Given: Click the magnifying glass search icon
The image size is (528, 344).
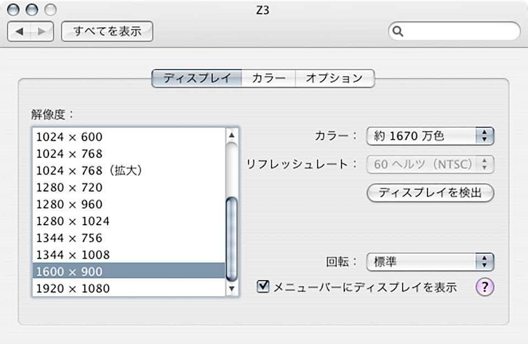Looking at the screenshot, I should 398,31.
